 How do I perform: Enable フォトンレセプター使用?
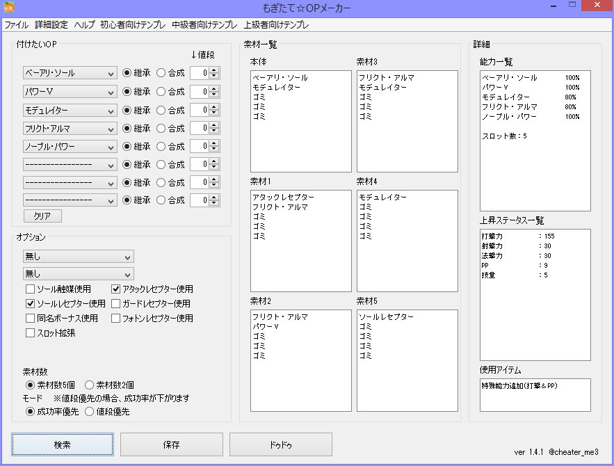point(152,318)
